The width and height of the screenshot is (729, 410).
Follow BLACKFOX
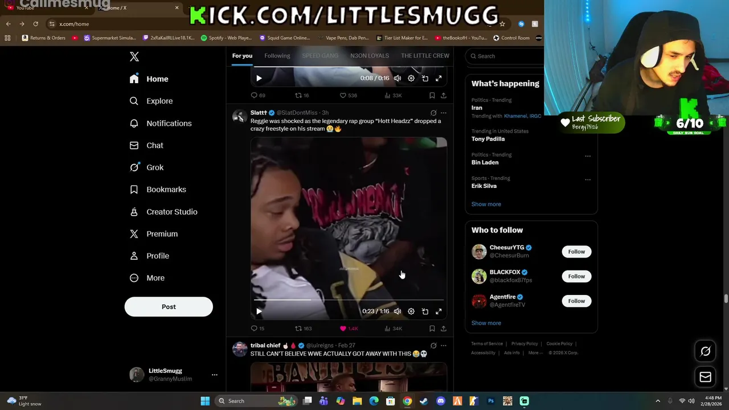(x=576, y=276)
